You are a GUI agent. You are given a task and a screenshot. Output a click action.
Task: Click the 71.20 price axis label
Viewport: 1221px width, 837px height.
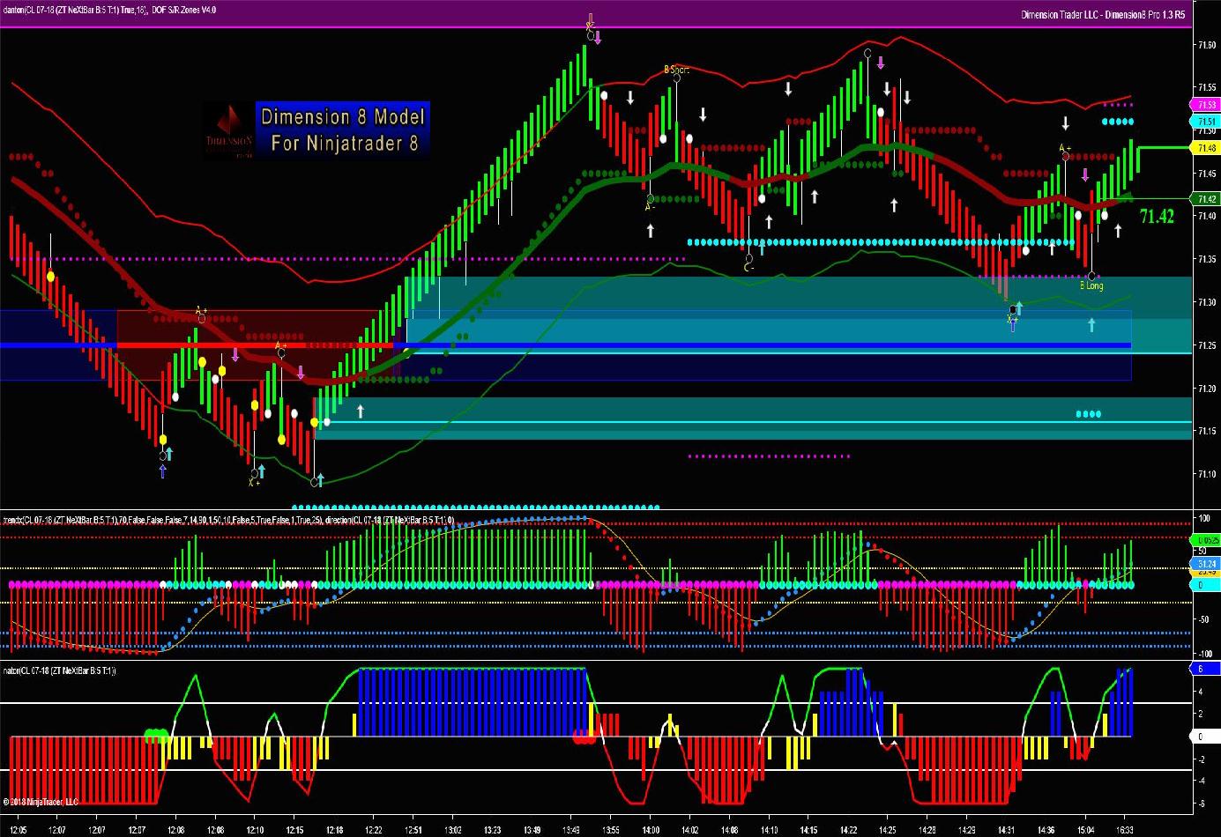pyautogui.click(x=1207, y=389)
